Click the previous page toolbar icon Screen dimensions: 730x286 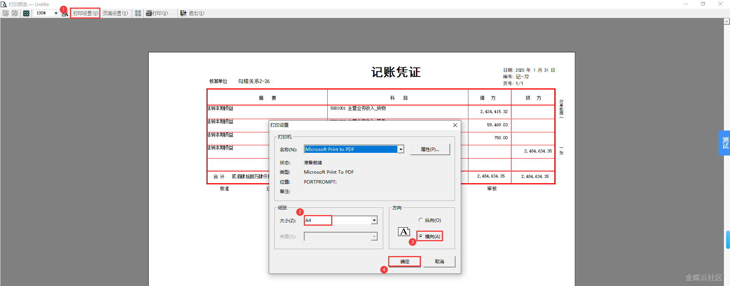6,13
